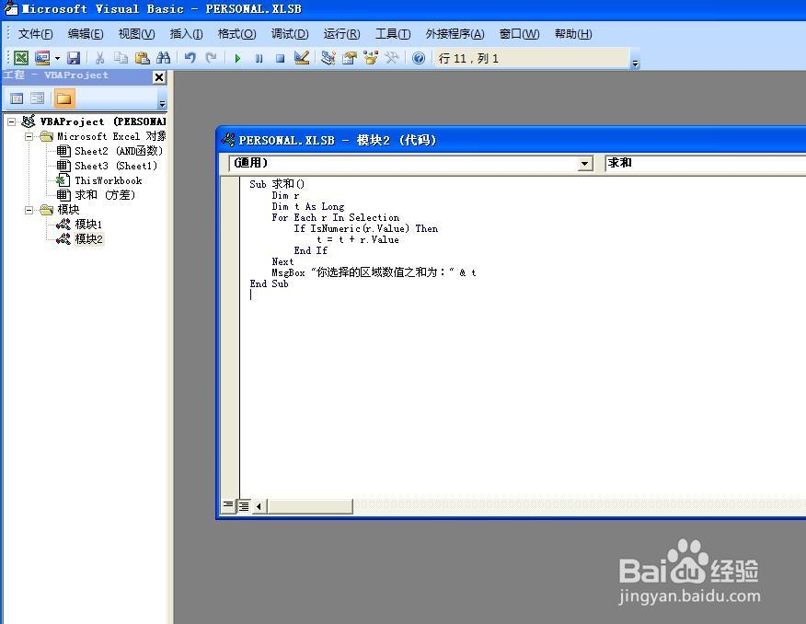Click View Code icon in project panel
This screenshot has height=624, width=806.
pos(17,98)
